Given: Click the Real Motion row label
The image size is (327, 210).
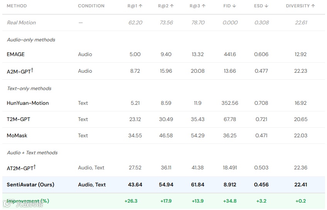Looking at the screenshot, I should [21, 22].
